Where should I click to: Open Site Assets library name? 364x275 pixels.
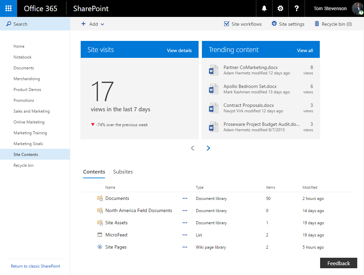pyautogui.click(x=116, y=223)
